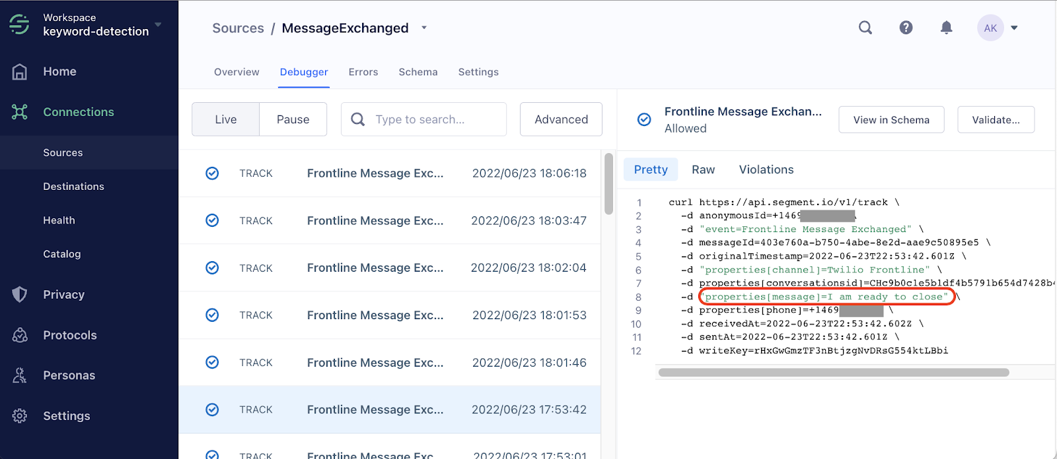Select the event row dated 2022/06/23 18:01:46

point(390,362)
